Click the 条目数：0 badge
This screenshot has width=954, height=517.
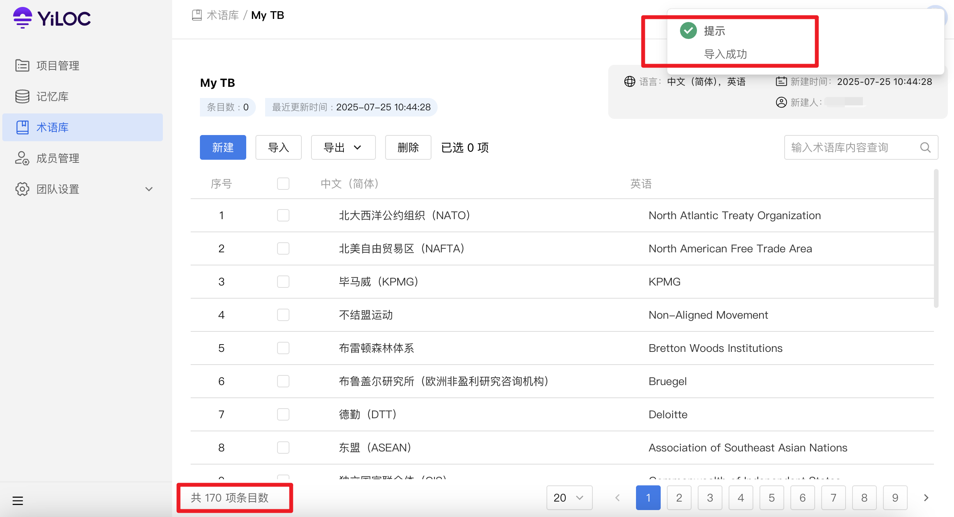click(x=228, y=107)
